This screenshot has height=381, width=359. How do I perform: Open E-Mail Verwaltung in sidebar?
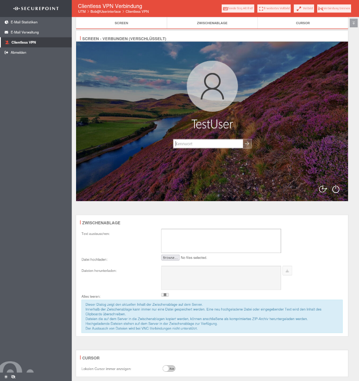tap(25, 32)
